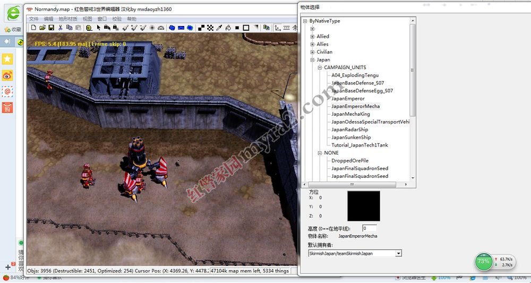Select Tutorial_JapanTech1Tank in the tree
Screen dimensions: 531x283
[359, 145]
